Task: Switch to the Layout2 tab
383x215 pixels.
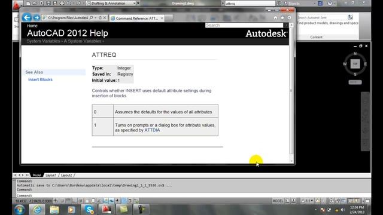Action: (66, 175)
